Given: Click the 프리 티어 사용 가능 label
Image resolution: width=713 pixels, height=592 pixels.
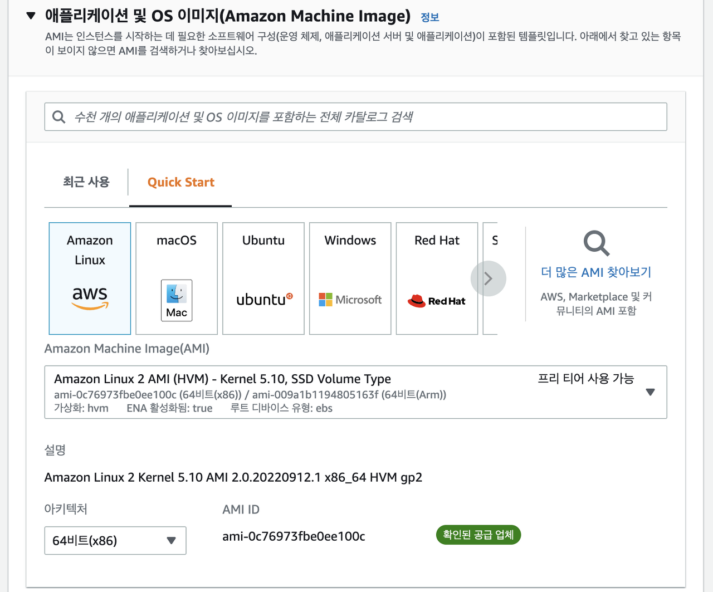Looking at the screenshot, I should pyautogui.click(x=586, y=379).
